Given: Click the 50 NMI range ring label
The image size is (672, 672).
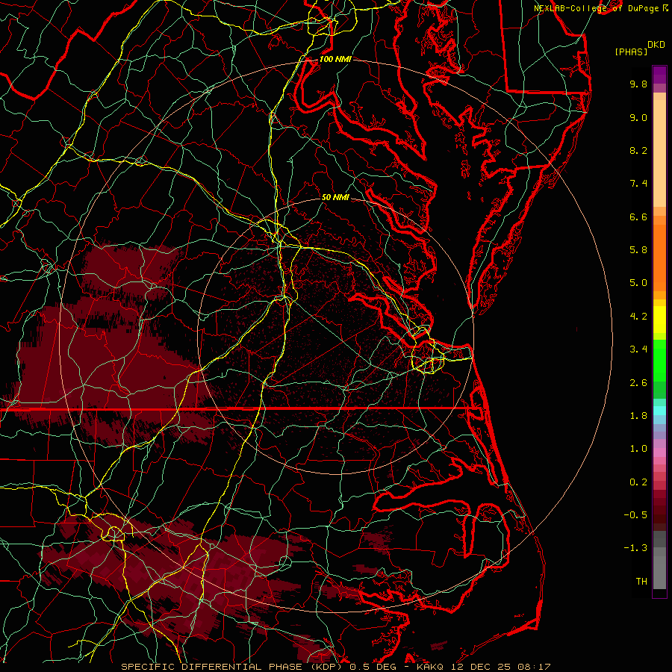Looking at the screenshot, I should [335, 197].
